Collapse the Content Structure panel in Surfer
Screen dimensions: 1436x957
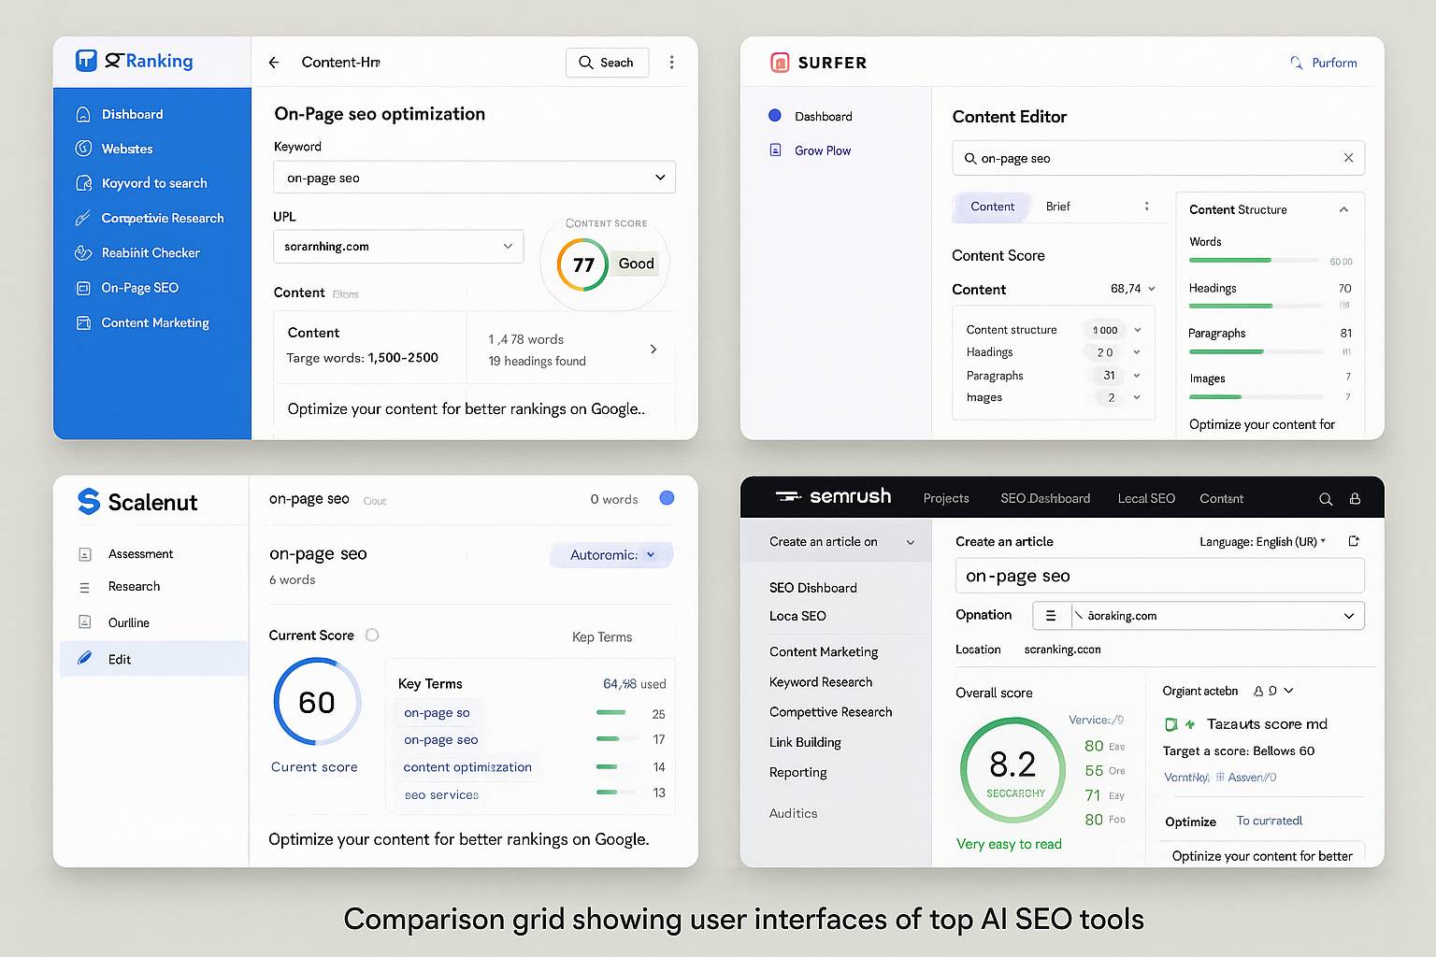1343,209
